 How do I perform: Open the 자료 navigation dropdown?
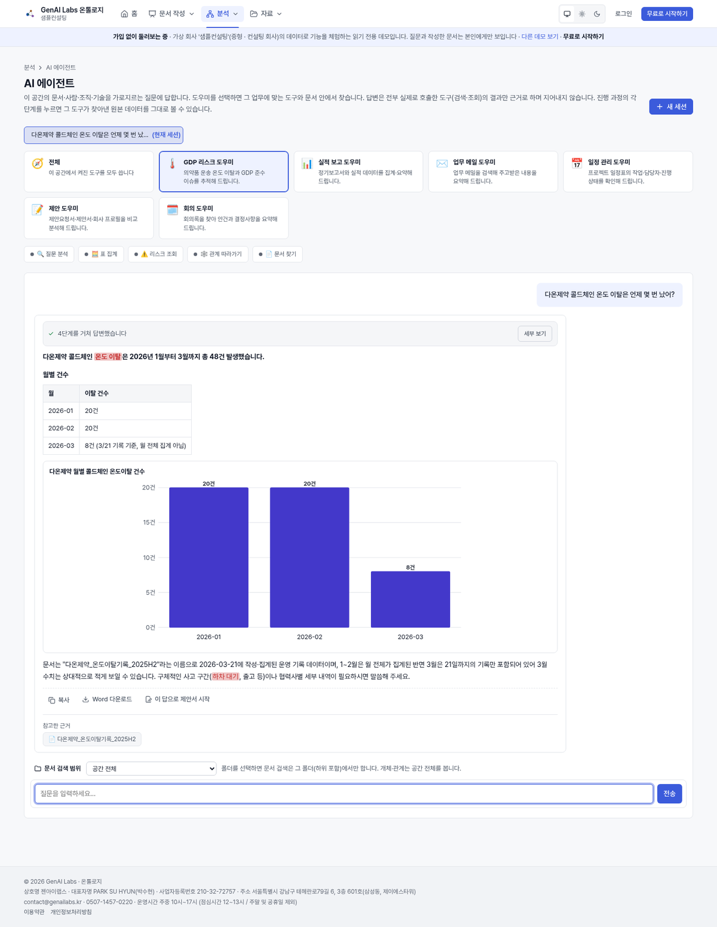tap(266, 14)
